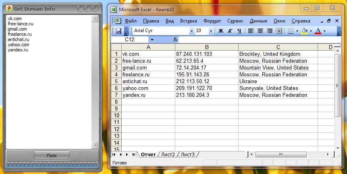Click the Пуск button in Get Domain Info
Image resolution: width=347 pixels, height=174 pixels.
(52, 156)
